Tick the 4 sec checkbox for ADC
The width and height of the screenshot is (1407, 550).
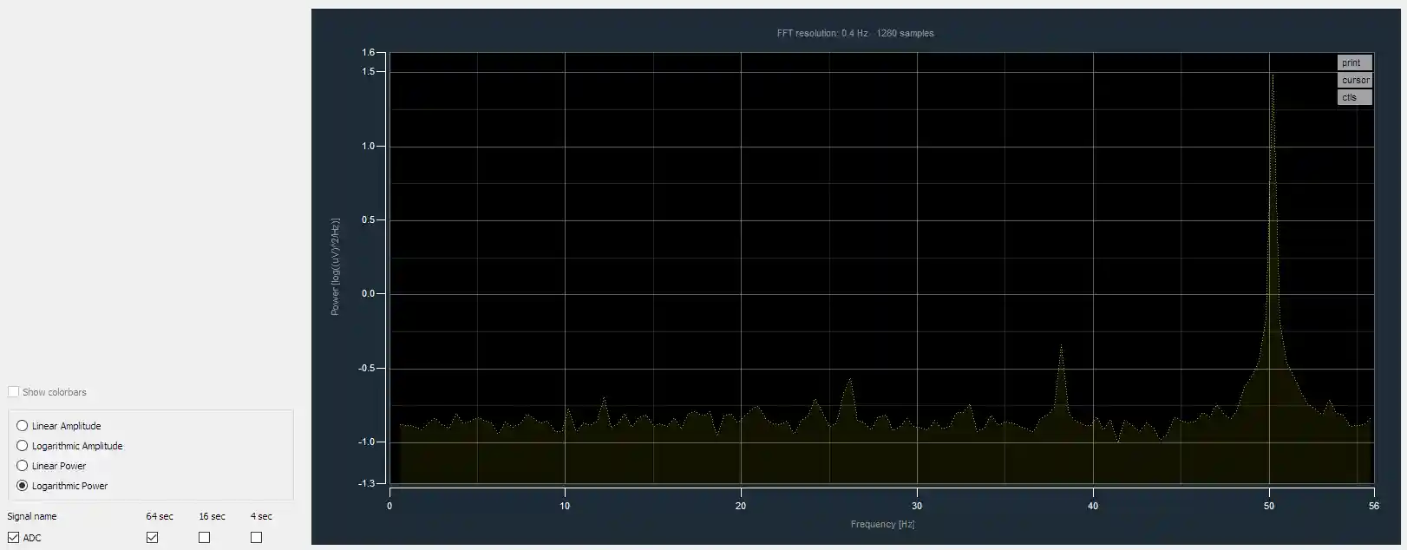[257, 538]
